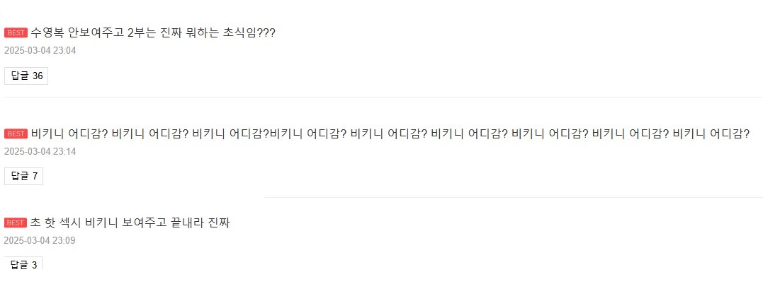The height and width of the screenshot is (284, 763).
Task: Click the divider line below 답글 7
Action: 381,197
